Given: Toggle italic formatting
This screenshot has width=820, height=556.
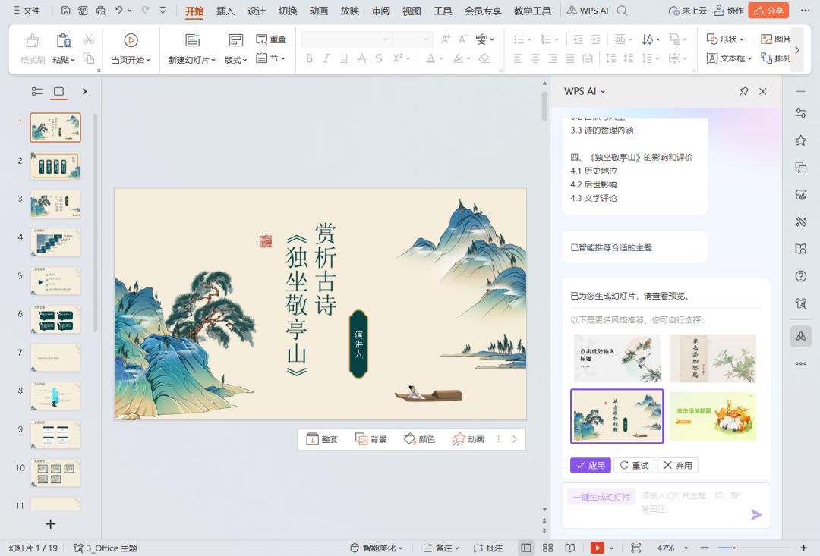Looking at the screenshot, I should (327, 58).
